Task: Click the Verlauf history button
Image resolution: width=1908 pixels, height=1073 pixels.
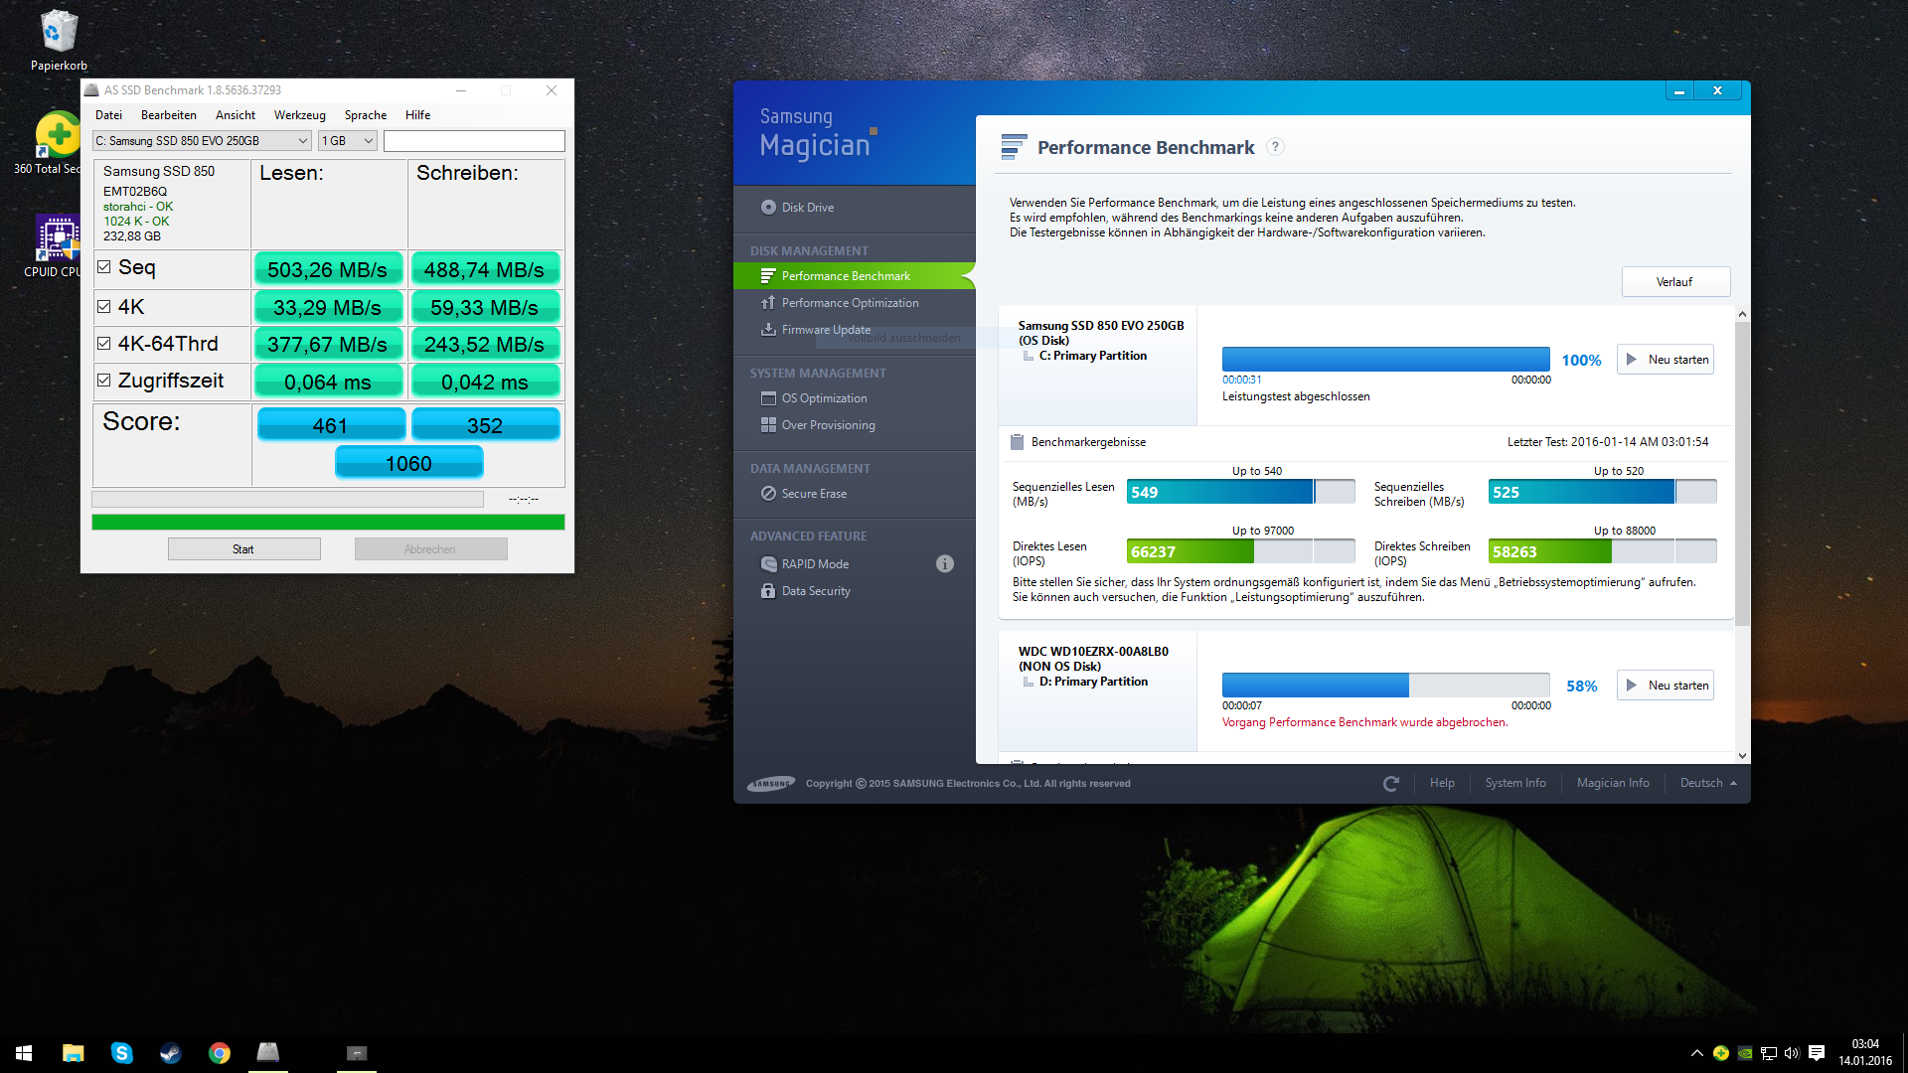Action: tap(1674, 282)
